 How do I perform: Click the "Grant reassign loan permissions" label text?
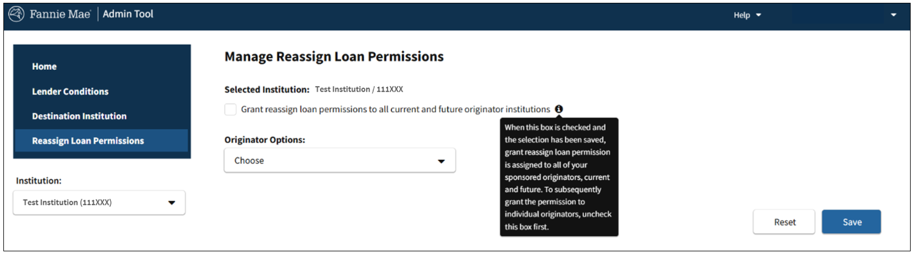[x=395, y=110]
